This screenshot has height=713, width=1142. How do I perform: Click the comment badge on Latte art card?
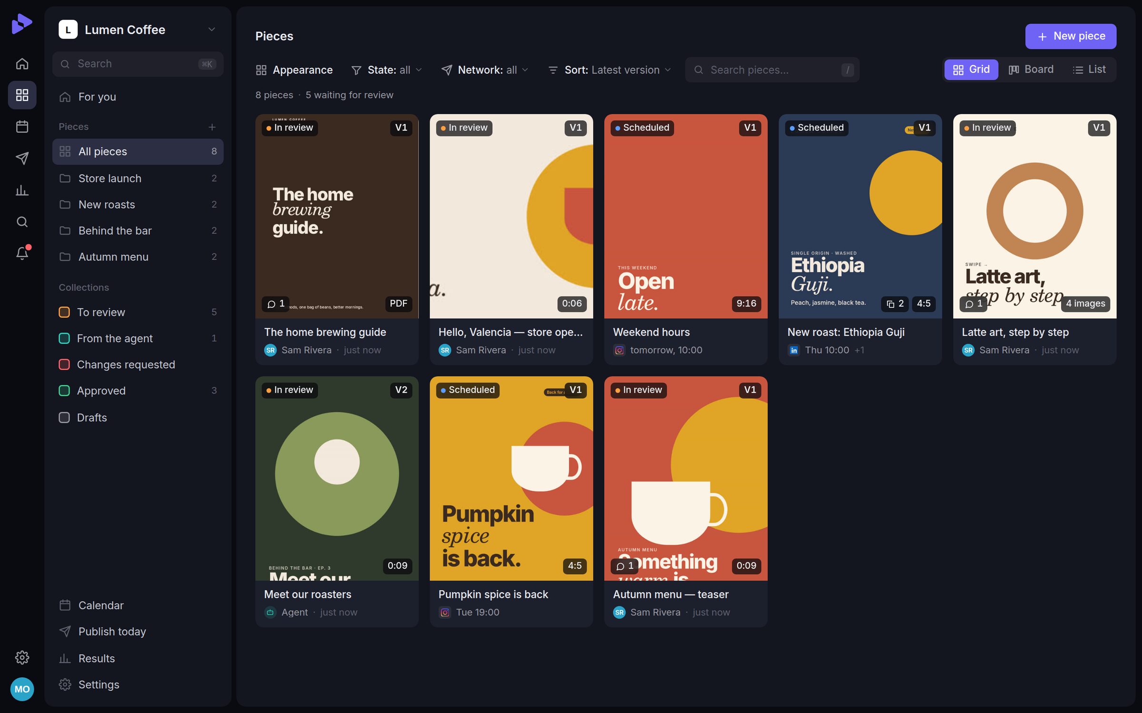pyautogui.click(x=974, y=304)
